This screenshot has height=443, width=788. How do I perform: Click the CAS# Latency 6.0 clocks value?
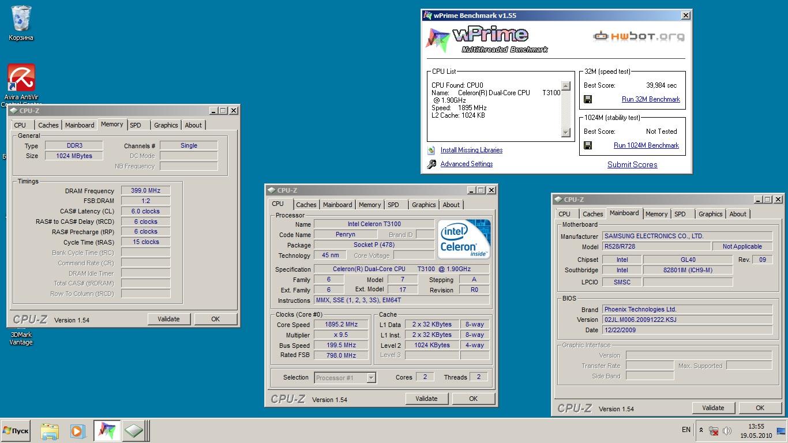coord(145,212)
